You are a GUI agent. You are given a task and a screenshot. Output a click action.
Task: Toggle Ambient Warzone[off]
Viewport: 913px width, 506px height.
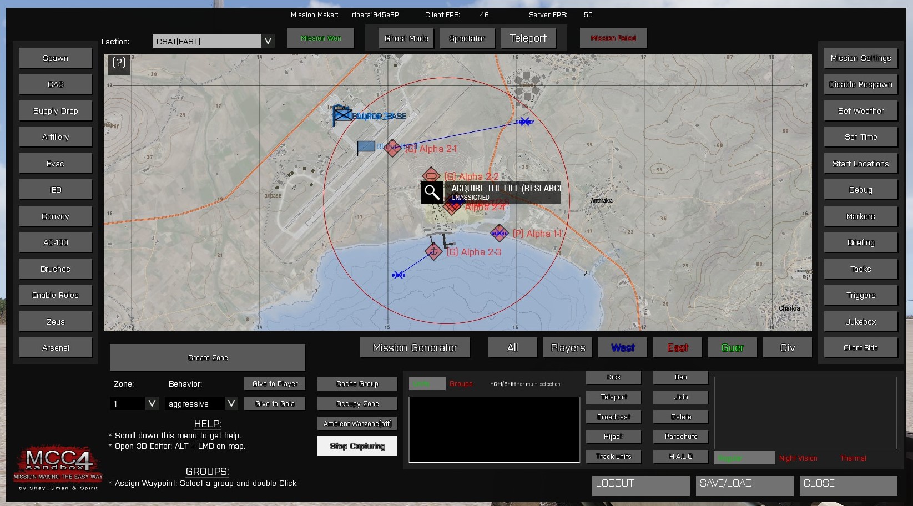click(x=357, y=423)
